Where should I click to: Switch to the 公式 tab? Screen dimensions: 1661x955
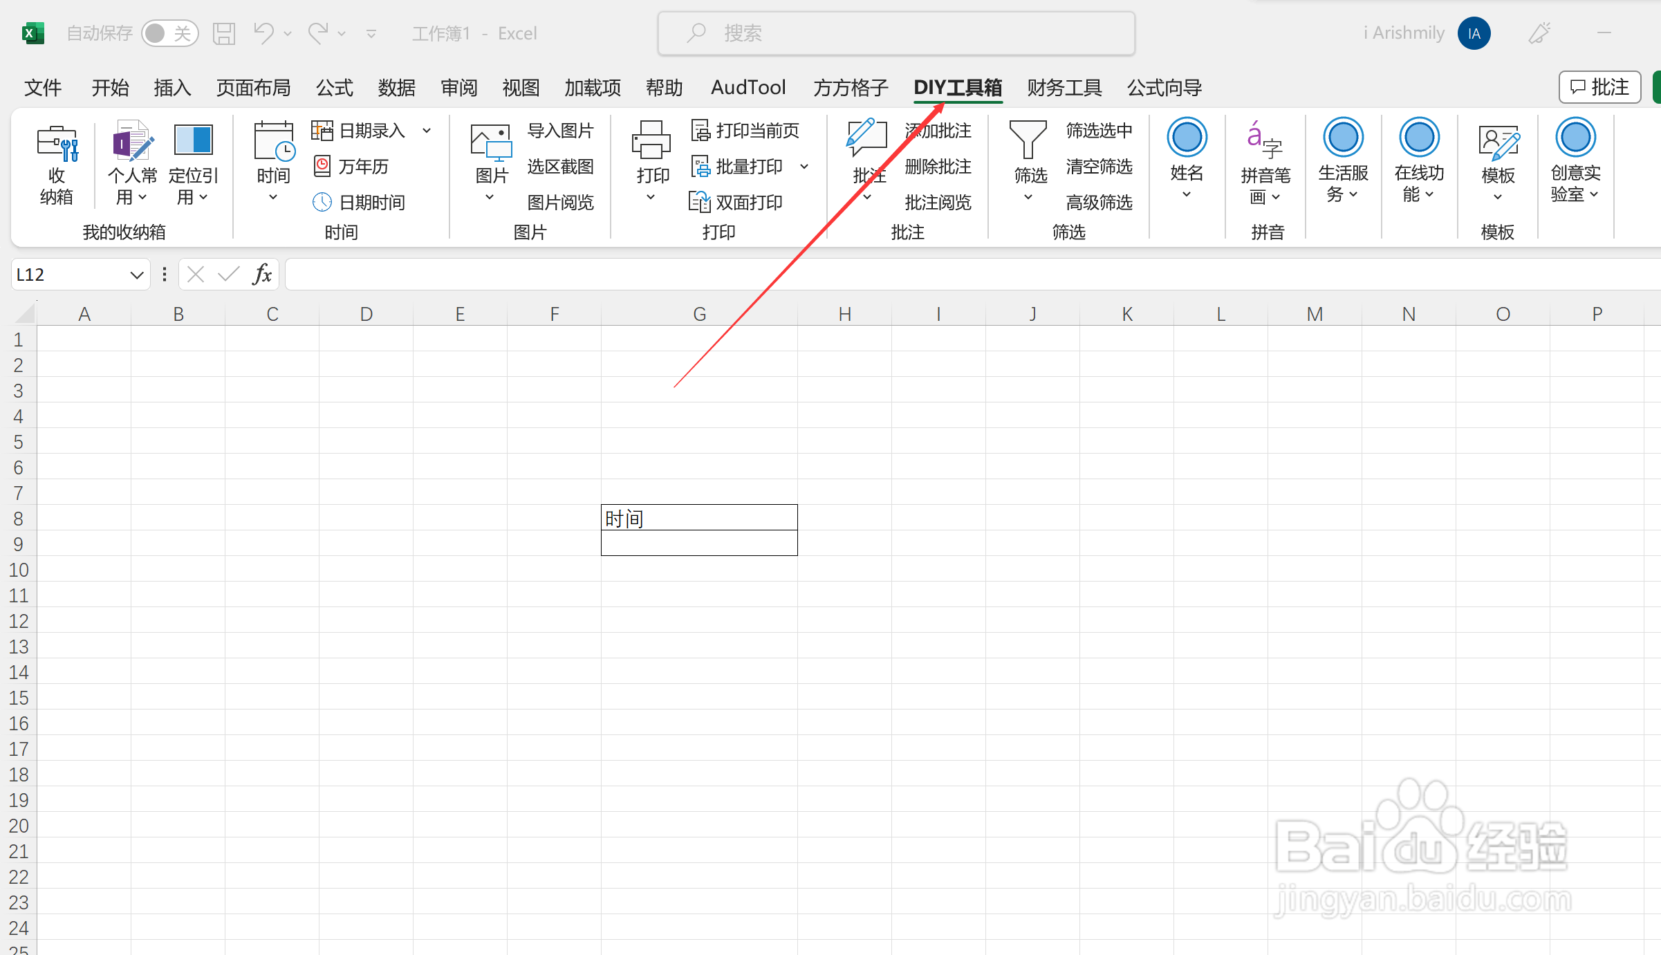335,88
